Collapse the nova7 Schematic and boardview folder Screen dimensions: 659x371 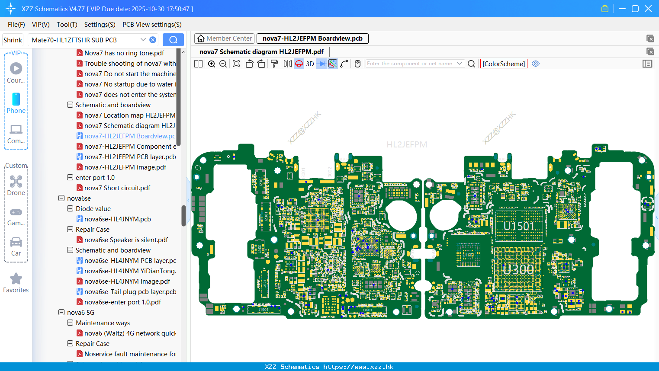pos(70,105)
